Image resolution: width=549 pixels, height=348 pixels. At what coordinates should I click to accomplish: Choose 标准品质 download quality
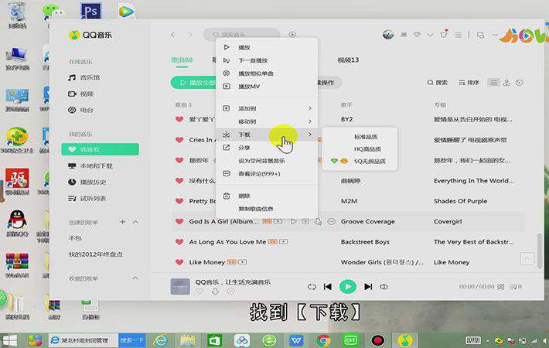pyautogui.click(x=366, y=137)
